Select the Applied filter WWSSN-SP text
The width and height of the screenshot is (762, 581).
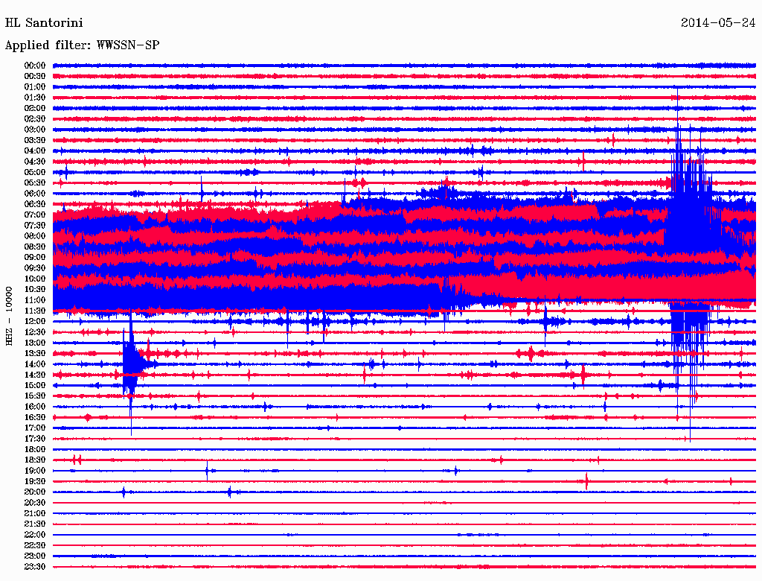pyautogui.click(x=82, y=45)
